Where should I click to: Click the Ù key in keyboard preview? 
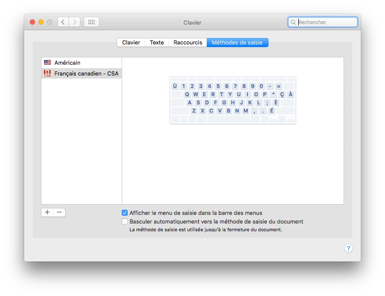[x=175, y=86]
